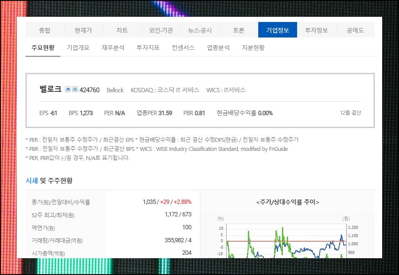Click the homepage icon beside 벨로크
Image resolution: width=399 pixels, height=275 pixels.
coord(68,89)
